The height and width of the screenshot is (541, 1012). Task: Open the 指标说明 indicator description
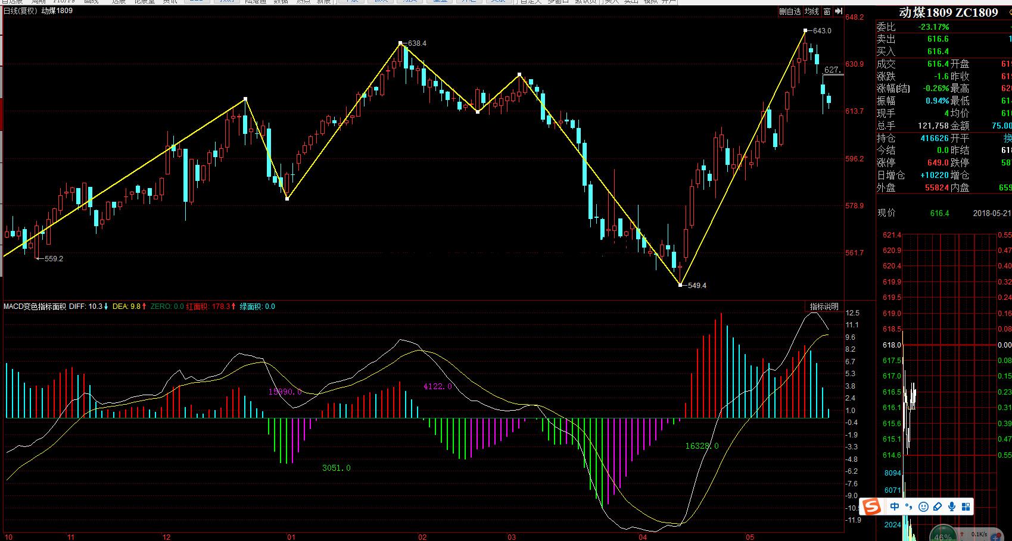click(x=824, y=307)
